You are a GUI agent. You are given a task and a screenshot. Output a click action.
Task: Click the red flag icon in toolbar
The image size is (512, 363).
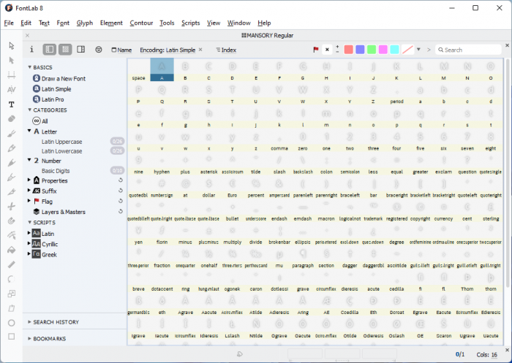coord(316,50)
